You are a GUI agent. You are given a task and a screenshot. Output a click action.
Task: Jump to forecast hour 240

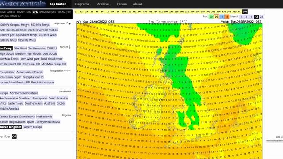(x=182, y=12)
